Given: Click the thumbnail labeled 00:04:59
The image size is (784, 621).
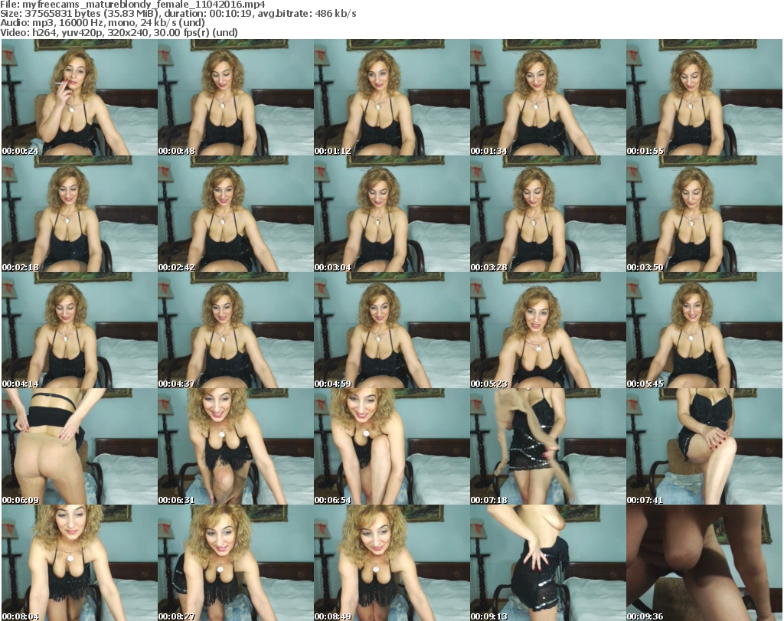Looking at the screenshot, I should (391, 330).
